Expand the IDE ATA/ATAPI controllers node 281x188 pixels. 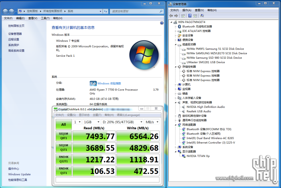(x=175, y=31)
